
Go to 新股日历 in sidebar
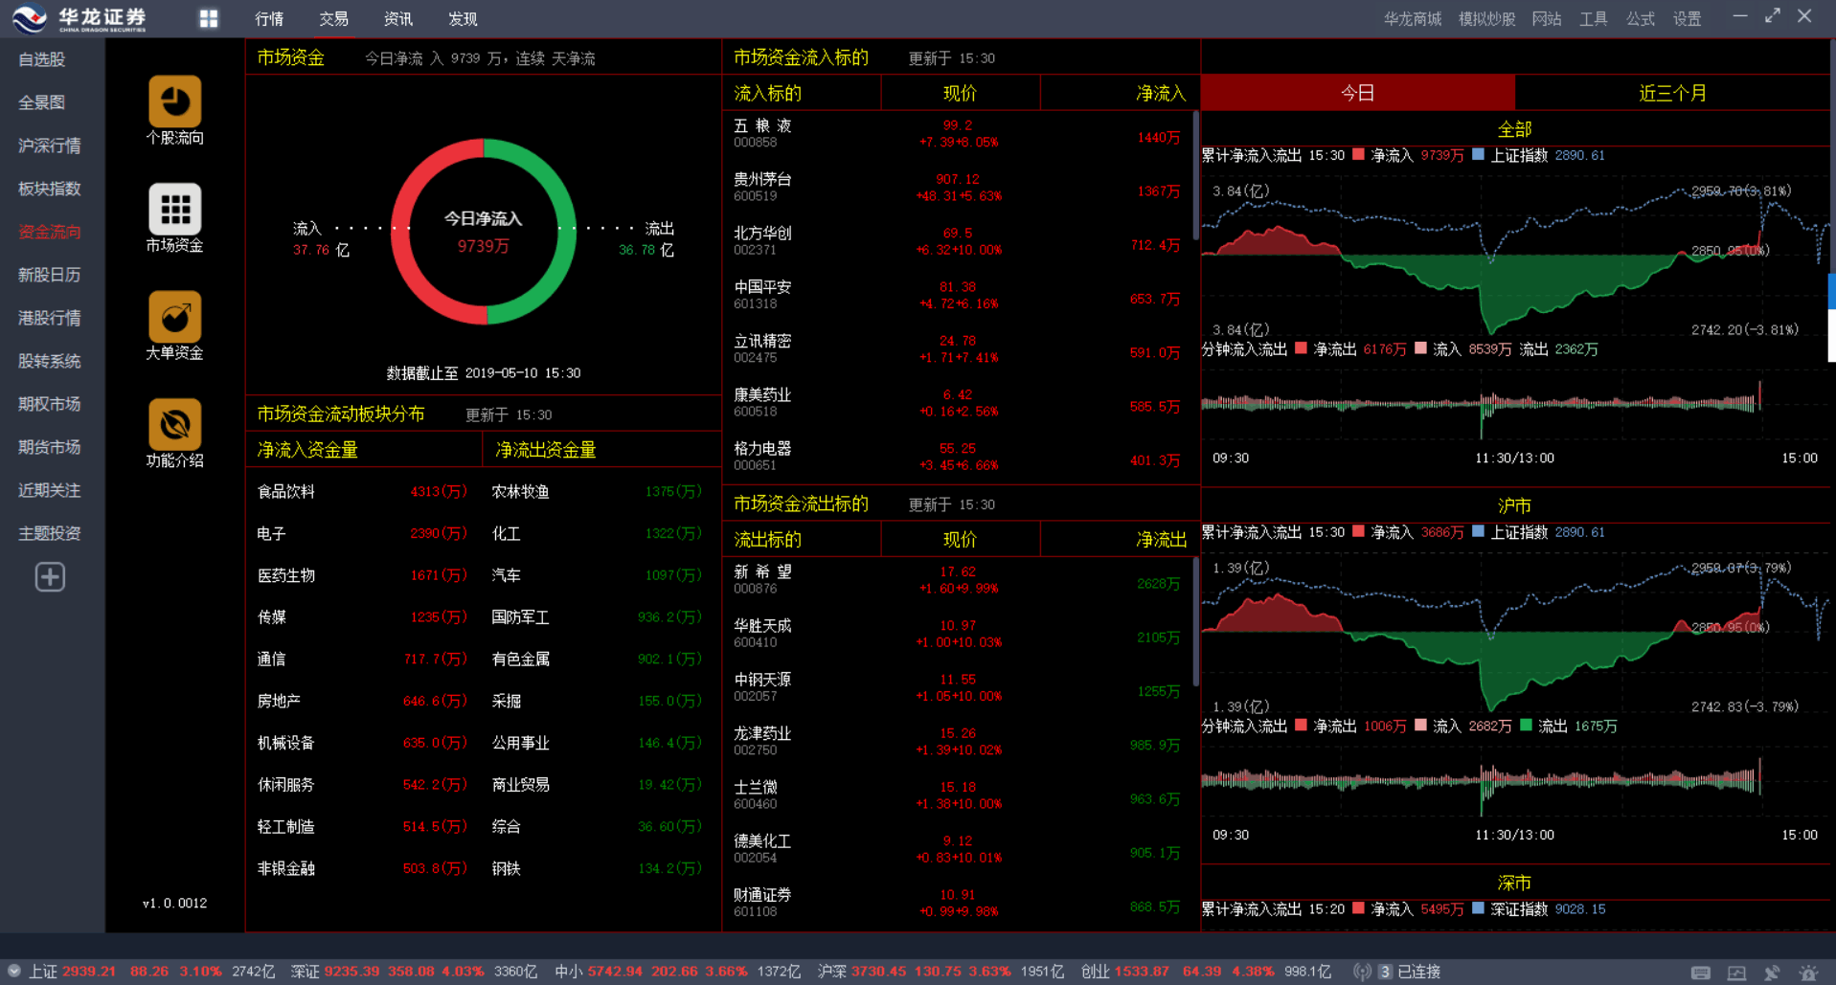pyautogui.click(x=50, y=275)
